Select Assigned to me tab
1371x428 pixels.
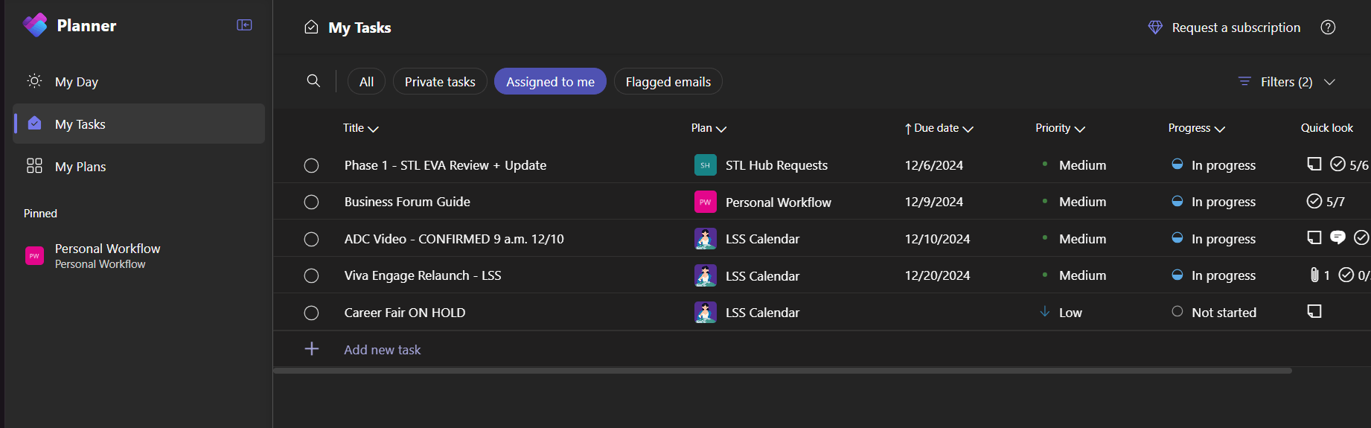pyautogui.click(x=550, y=81)
